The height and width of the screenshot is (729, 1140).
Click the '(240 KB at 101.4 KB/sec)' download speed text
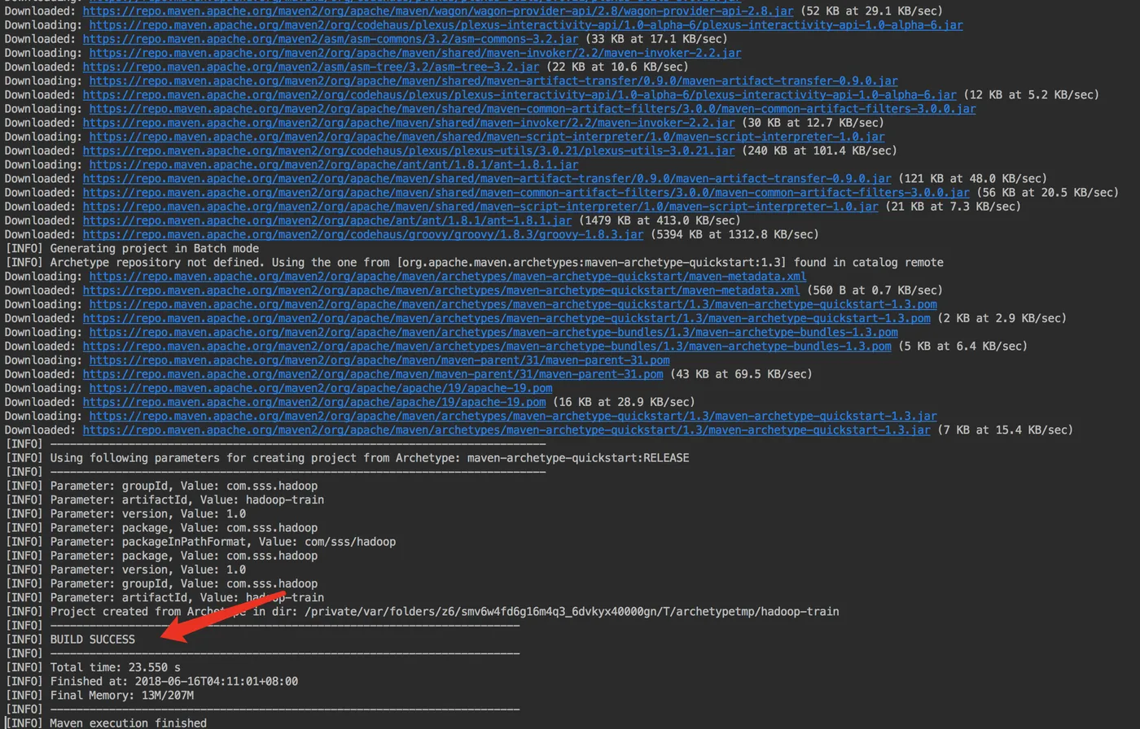click(819, 151)
